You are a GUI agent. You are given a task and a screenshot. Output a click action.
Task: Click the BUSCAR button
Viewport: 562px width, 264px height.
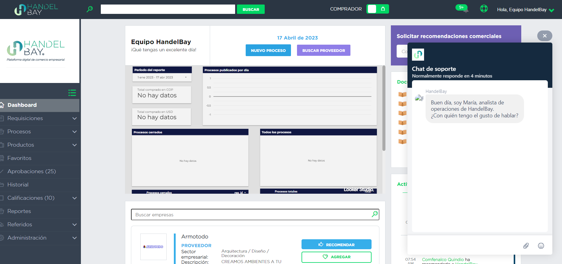pos(251,9)
